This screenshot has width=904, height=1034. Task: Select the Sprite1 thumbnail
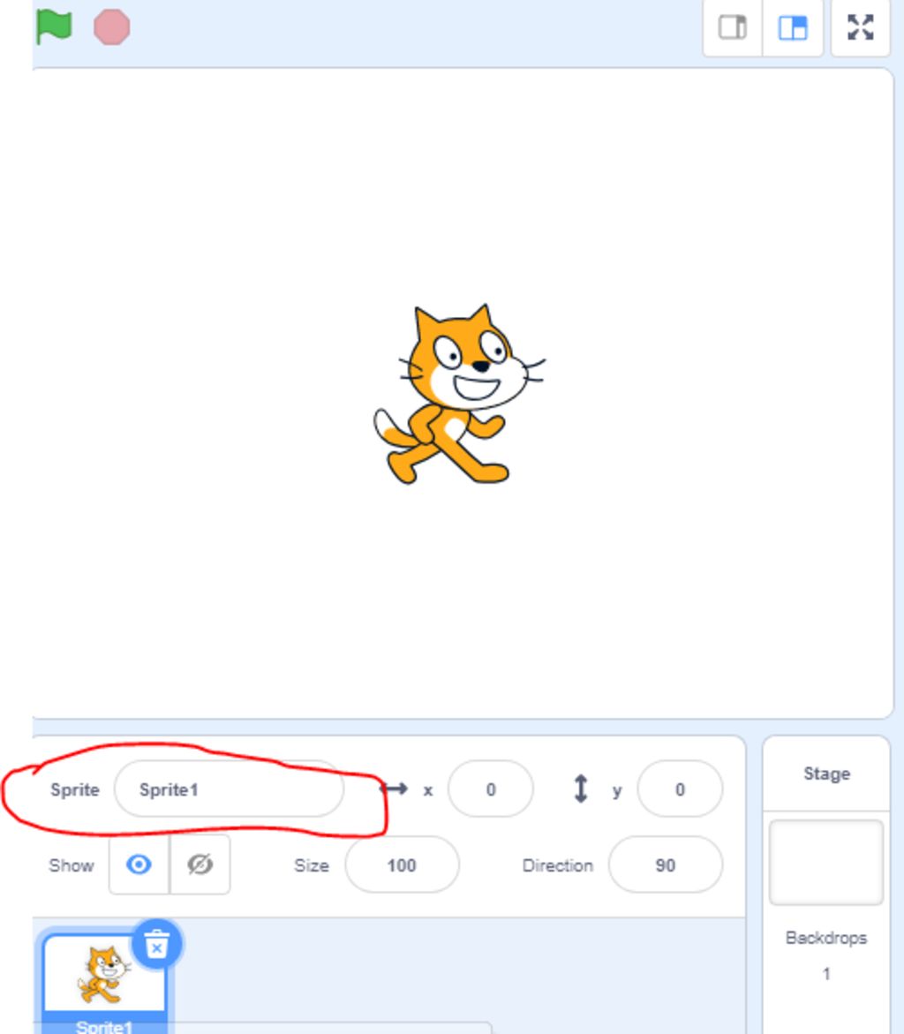[x=105, y=981]
